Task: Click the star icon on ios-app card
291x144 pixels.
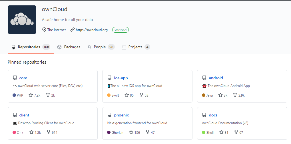Action: 127,95
